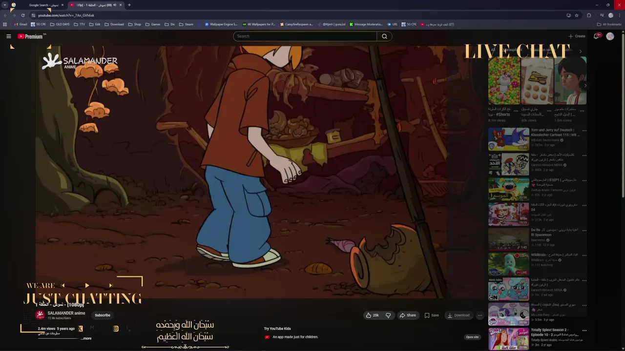
Task: Open the apps grid in bookmarks bar
Action: pyautogui.click(x=5, y=24)
